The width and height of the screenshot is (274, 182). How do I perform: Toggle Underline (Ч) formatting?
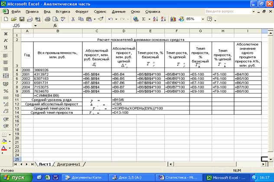(6, 47)
